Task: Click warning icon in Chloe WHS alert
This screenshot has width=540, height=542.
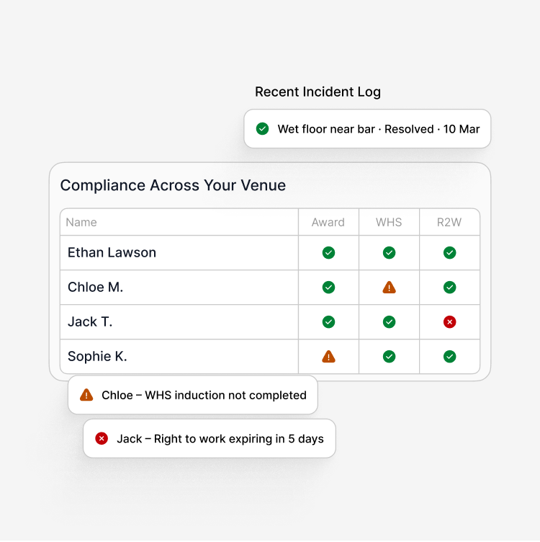Action: (x=86, y=395)
